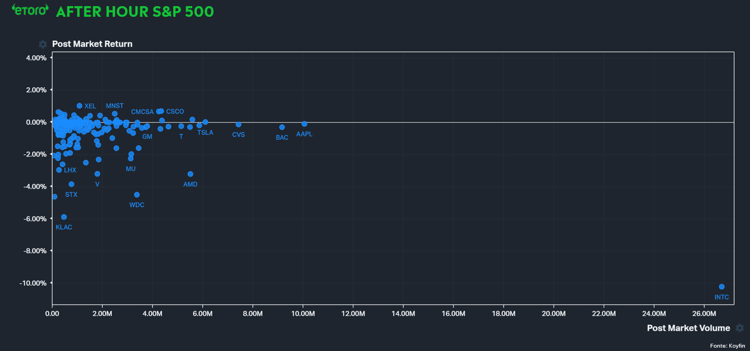This screenshot has width=750, height=351.
Task: Click the -8.00% y-axis tick label
Action: pyautogui.click(x=36, y=251)
